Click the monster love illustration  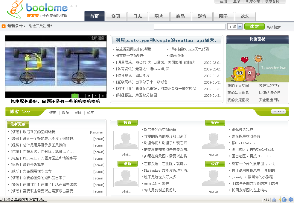258,63
